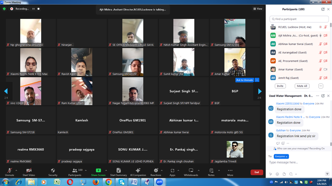Open Firefox from taskbar
The image size is (332, 186).
pyautogui.click(x=96, y=182)
